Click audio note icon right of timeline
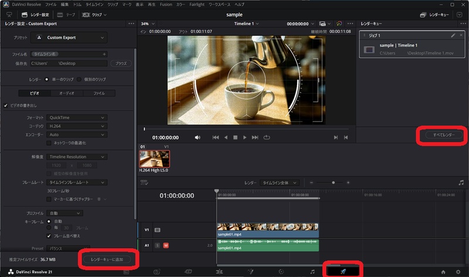Viewport: 469px width, 277px height. point(461,183)
